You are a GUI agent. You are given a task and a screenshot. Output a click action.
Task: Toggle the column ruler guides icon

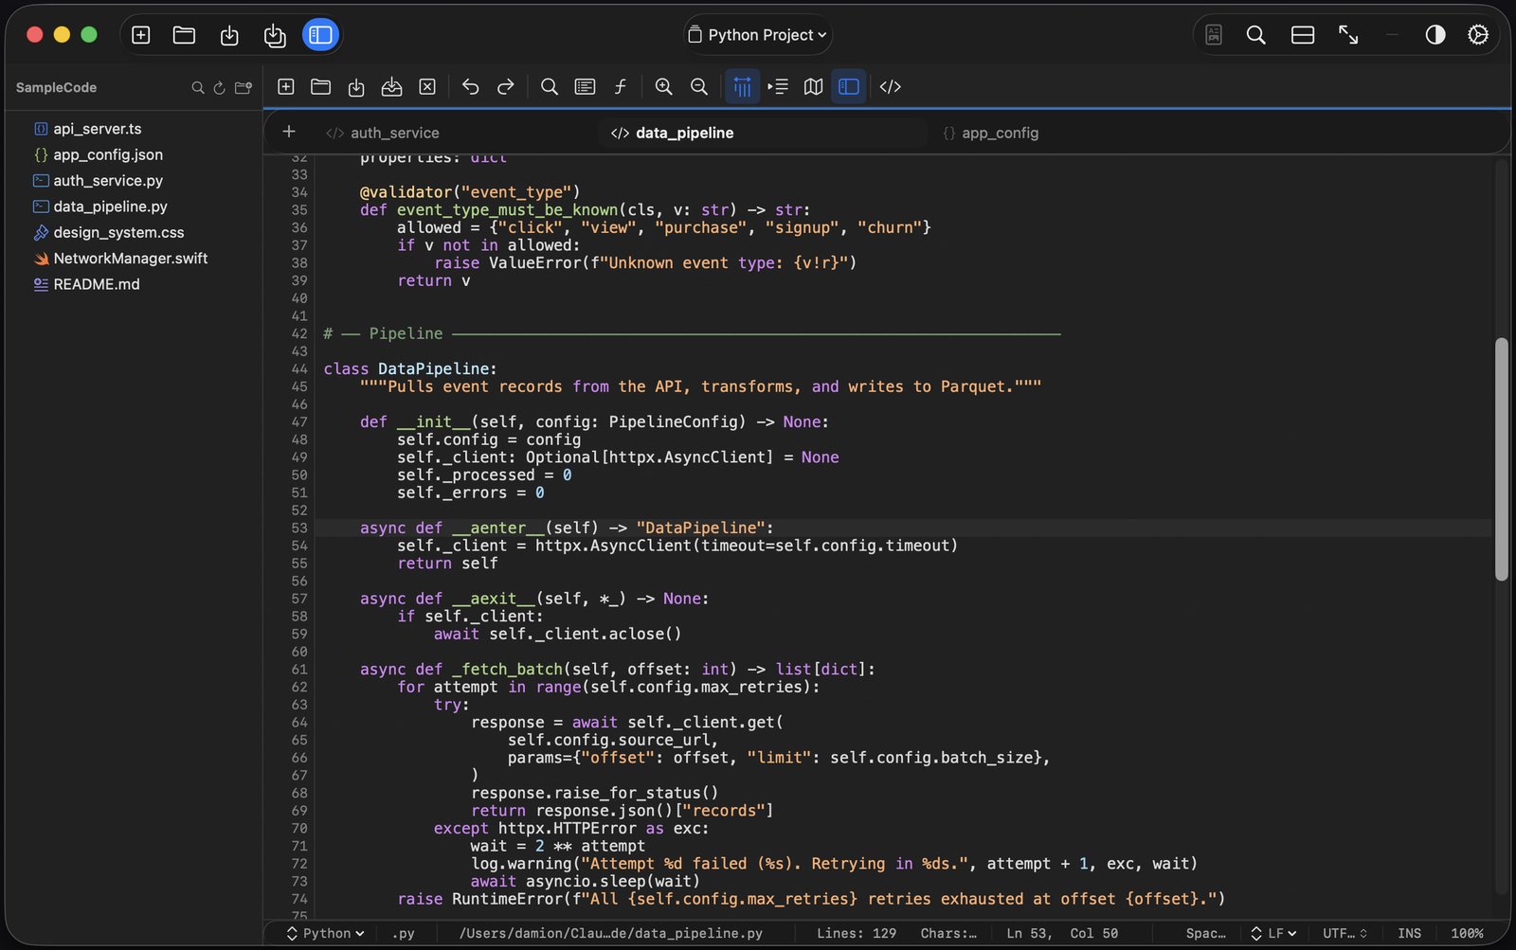pyautogui.click(x=743, y=87)
